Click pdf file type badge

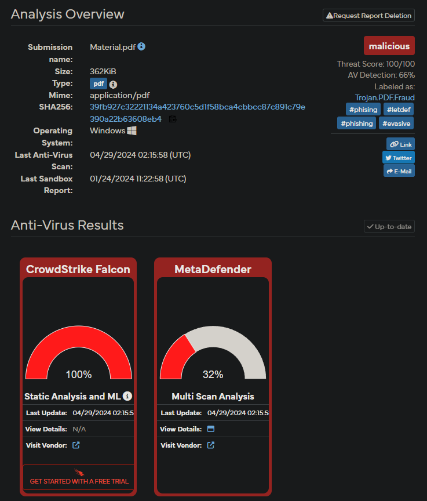98,83
